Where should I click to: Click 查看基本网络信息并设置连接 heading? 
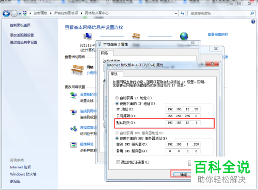[x=94, y=27]
